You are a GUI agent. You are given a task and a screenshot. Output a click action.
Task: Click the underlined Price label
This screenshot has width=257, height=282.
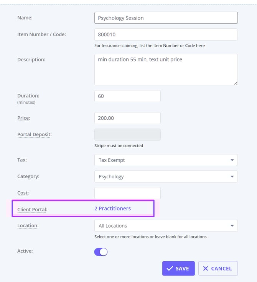[x=23, y=118]
